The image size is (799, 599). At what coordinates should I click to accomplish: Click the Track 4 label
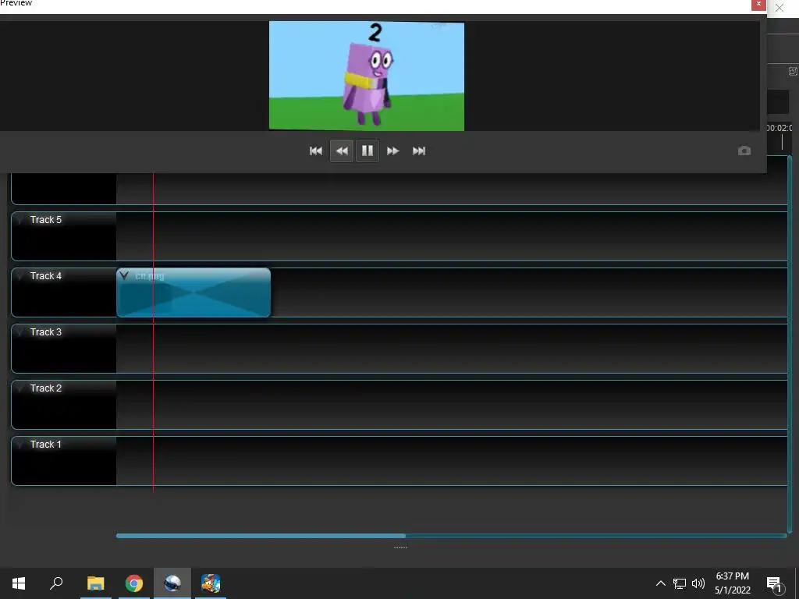[46, 275]
